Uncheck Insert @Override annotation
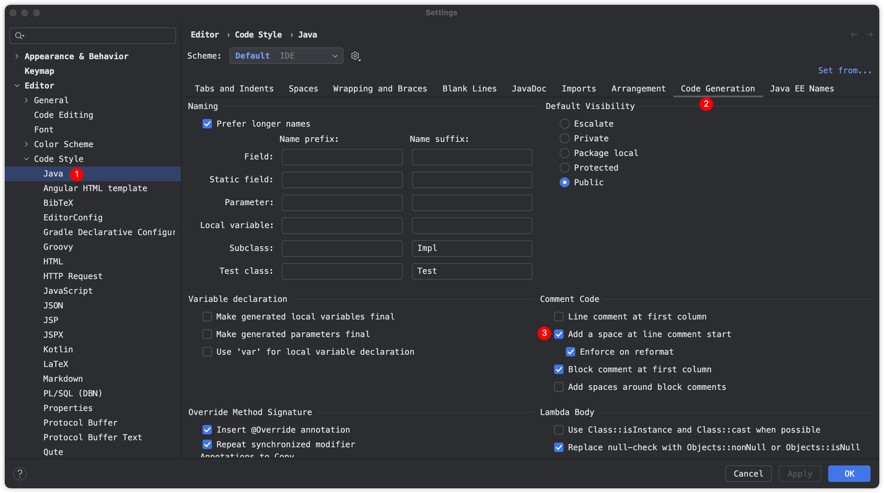The width and height of the screenshot is (884, 493). pyautogui.click(x=207, y=430)
